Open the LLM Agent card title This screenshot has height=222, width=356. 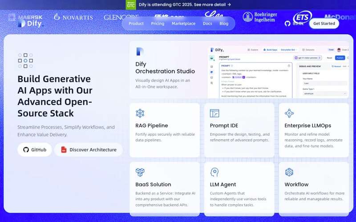[x=223, y=184]
